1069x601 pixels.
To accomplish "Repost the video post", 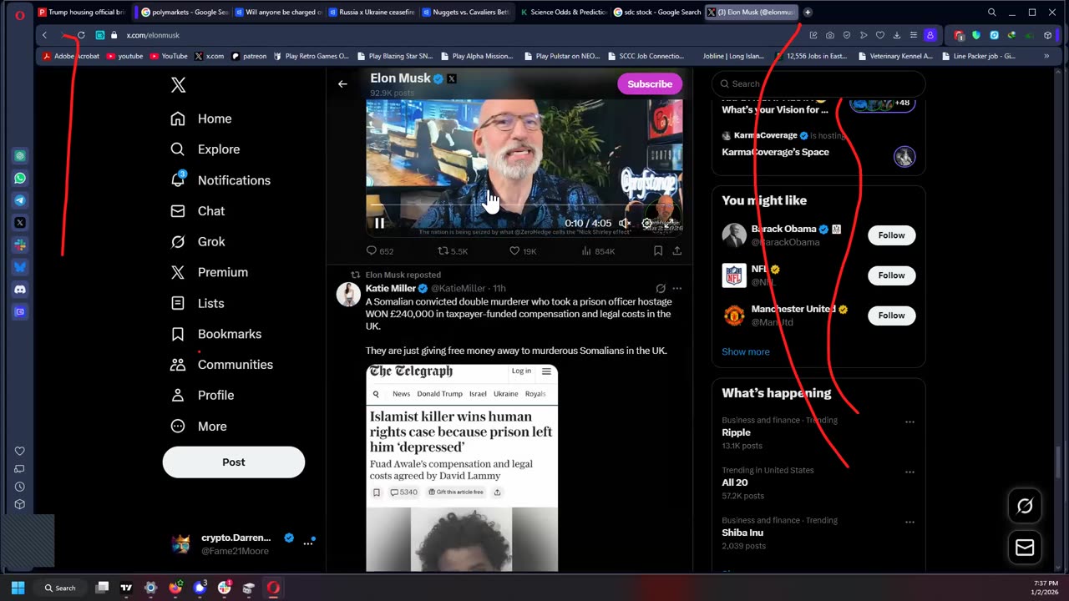I will [453, 250].
